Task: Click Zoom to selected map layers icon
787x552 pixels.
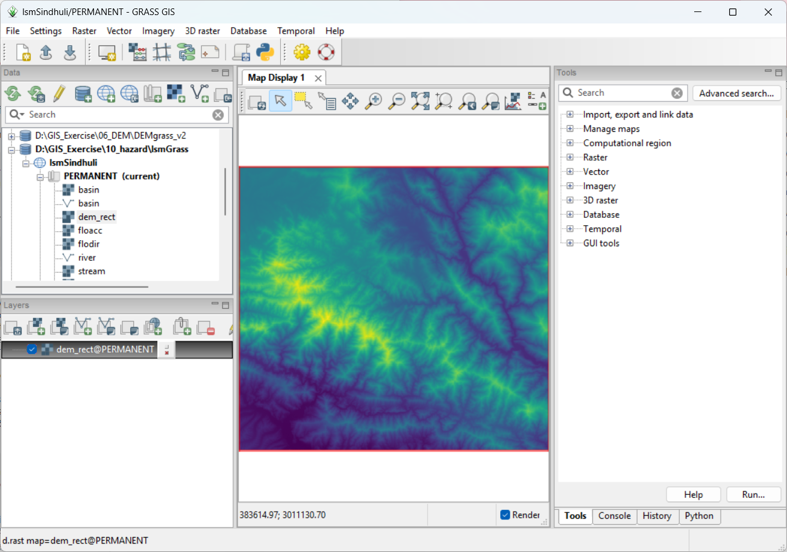Action: pos(420,101)
